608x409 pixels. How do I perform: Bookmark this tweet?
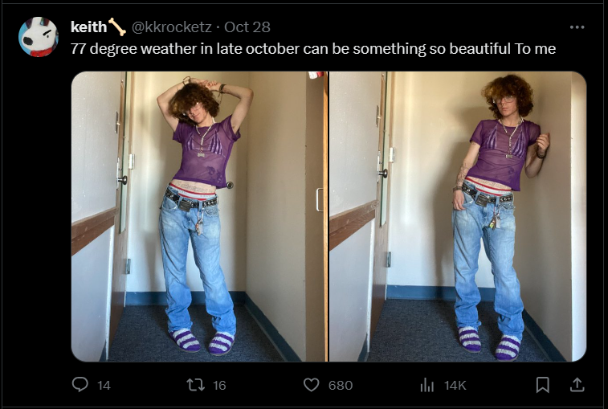click(542, 385)
